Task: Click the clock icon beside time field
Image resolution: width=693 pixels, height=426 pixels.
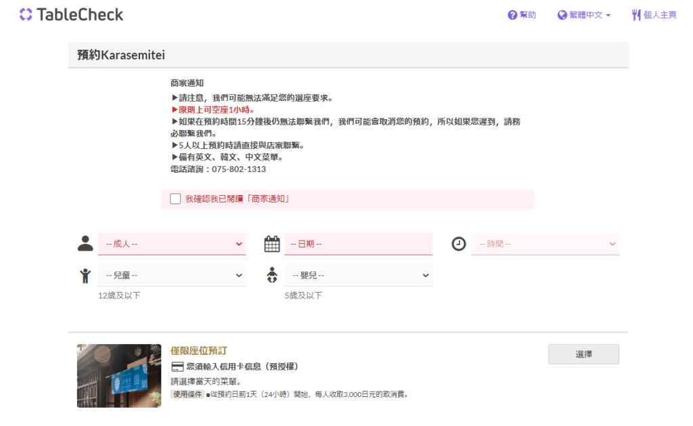Action: tap(458, 244)
